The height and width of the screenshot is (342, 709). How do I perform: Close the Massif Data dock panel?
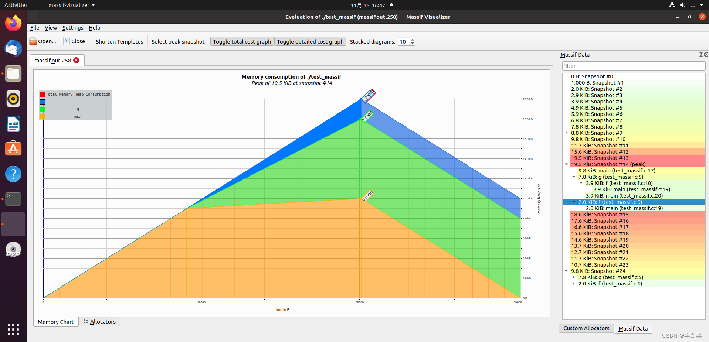click(x=706, y=54)
